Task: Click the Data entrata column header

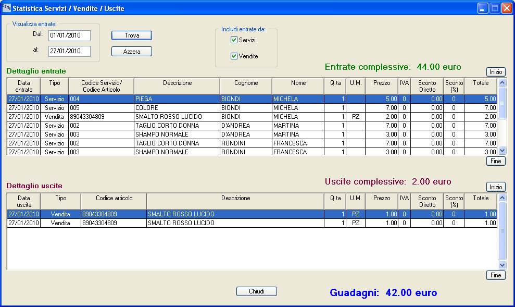Action: [x=23, y=86]
